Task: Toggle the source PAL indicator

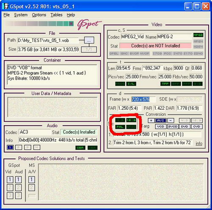Action: pos(120,127)
